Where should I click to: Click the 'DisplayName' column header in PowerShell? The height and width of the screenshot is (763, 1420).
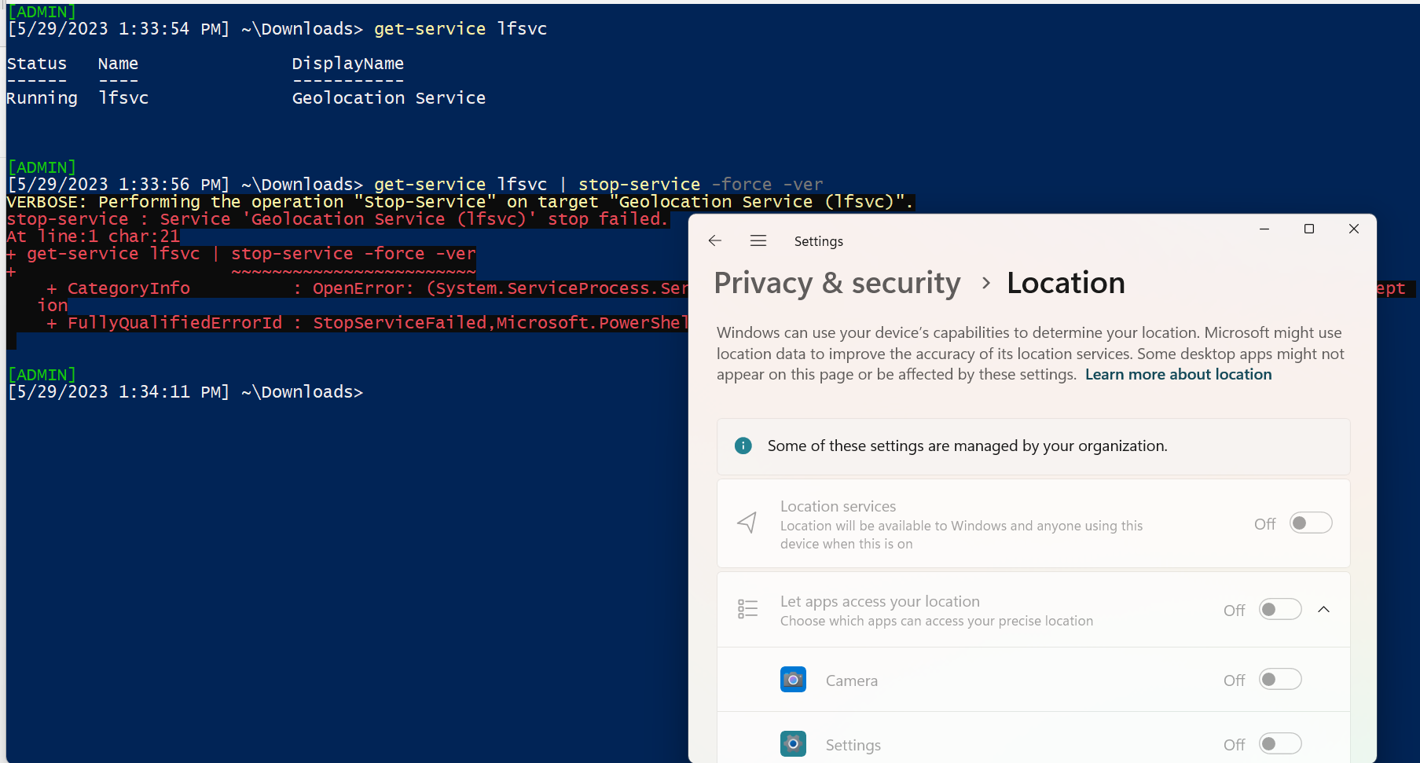[348, 64]
